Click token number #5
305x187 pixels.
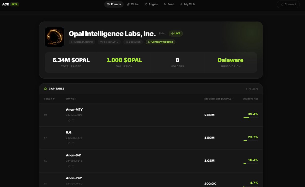click(x=45, y=184)
